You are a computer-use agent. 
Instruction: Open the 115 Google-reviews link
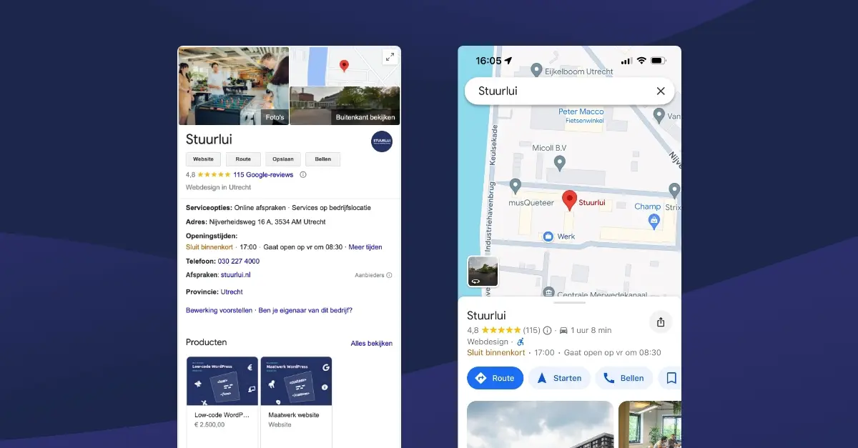click(263, 174)
